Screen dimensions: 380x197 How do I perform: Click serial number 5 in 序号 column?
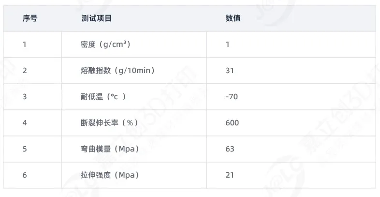tap(25, 149)
